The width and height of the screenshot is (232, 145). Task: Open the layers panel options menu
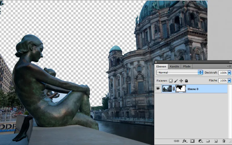229,67
